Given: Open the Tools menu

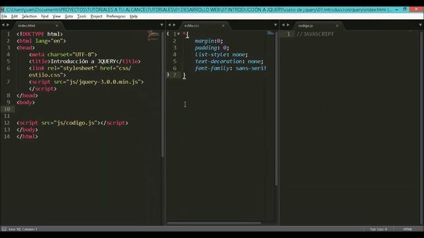Looking at the screenshot, I should (81, 16).
